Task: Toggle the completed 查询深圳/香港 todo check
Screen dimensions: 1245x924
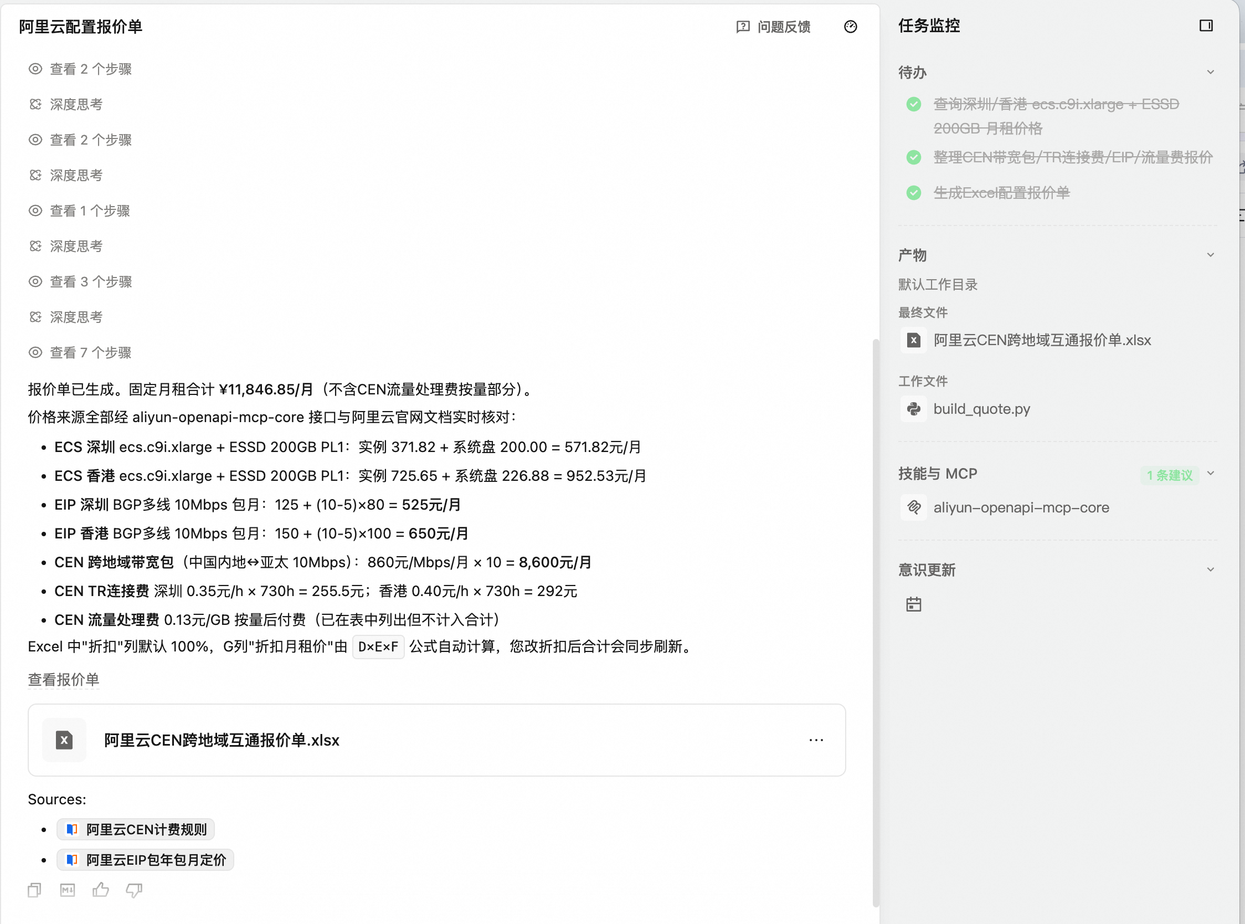Action: pos(913,104)
